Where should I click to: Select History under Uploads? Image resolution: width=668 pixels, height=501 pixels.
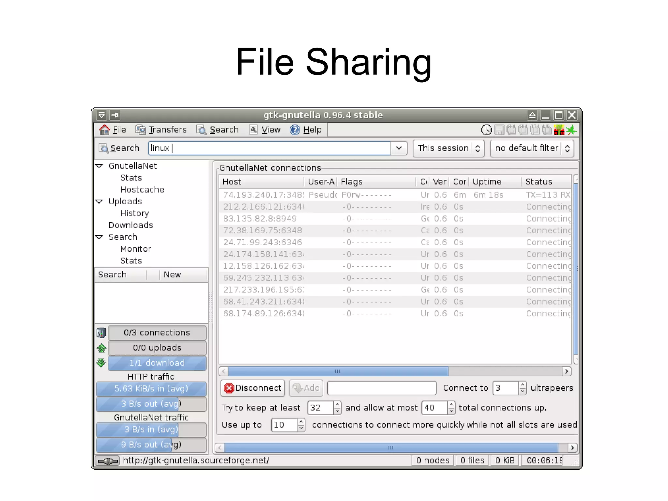point(134,213)
